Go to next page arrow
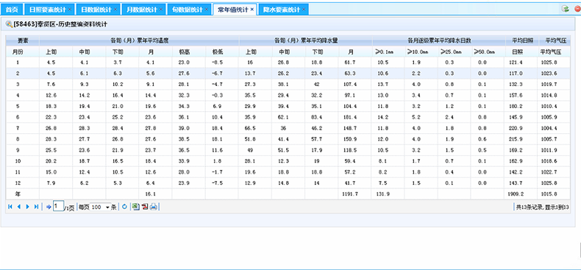 27,207
